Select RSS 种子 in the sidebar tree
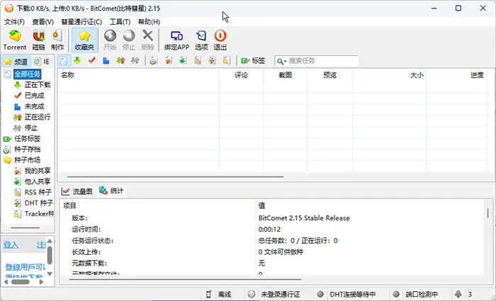The image size is (496, 301). [x=38, y=192]
